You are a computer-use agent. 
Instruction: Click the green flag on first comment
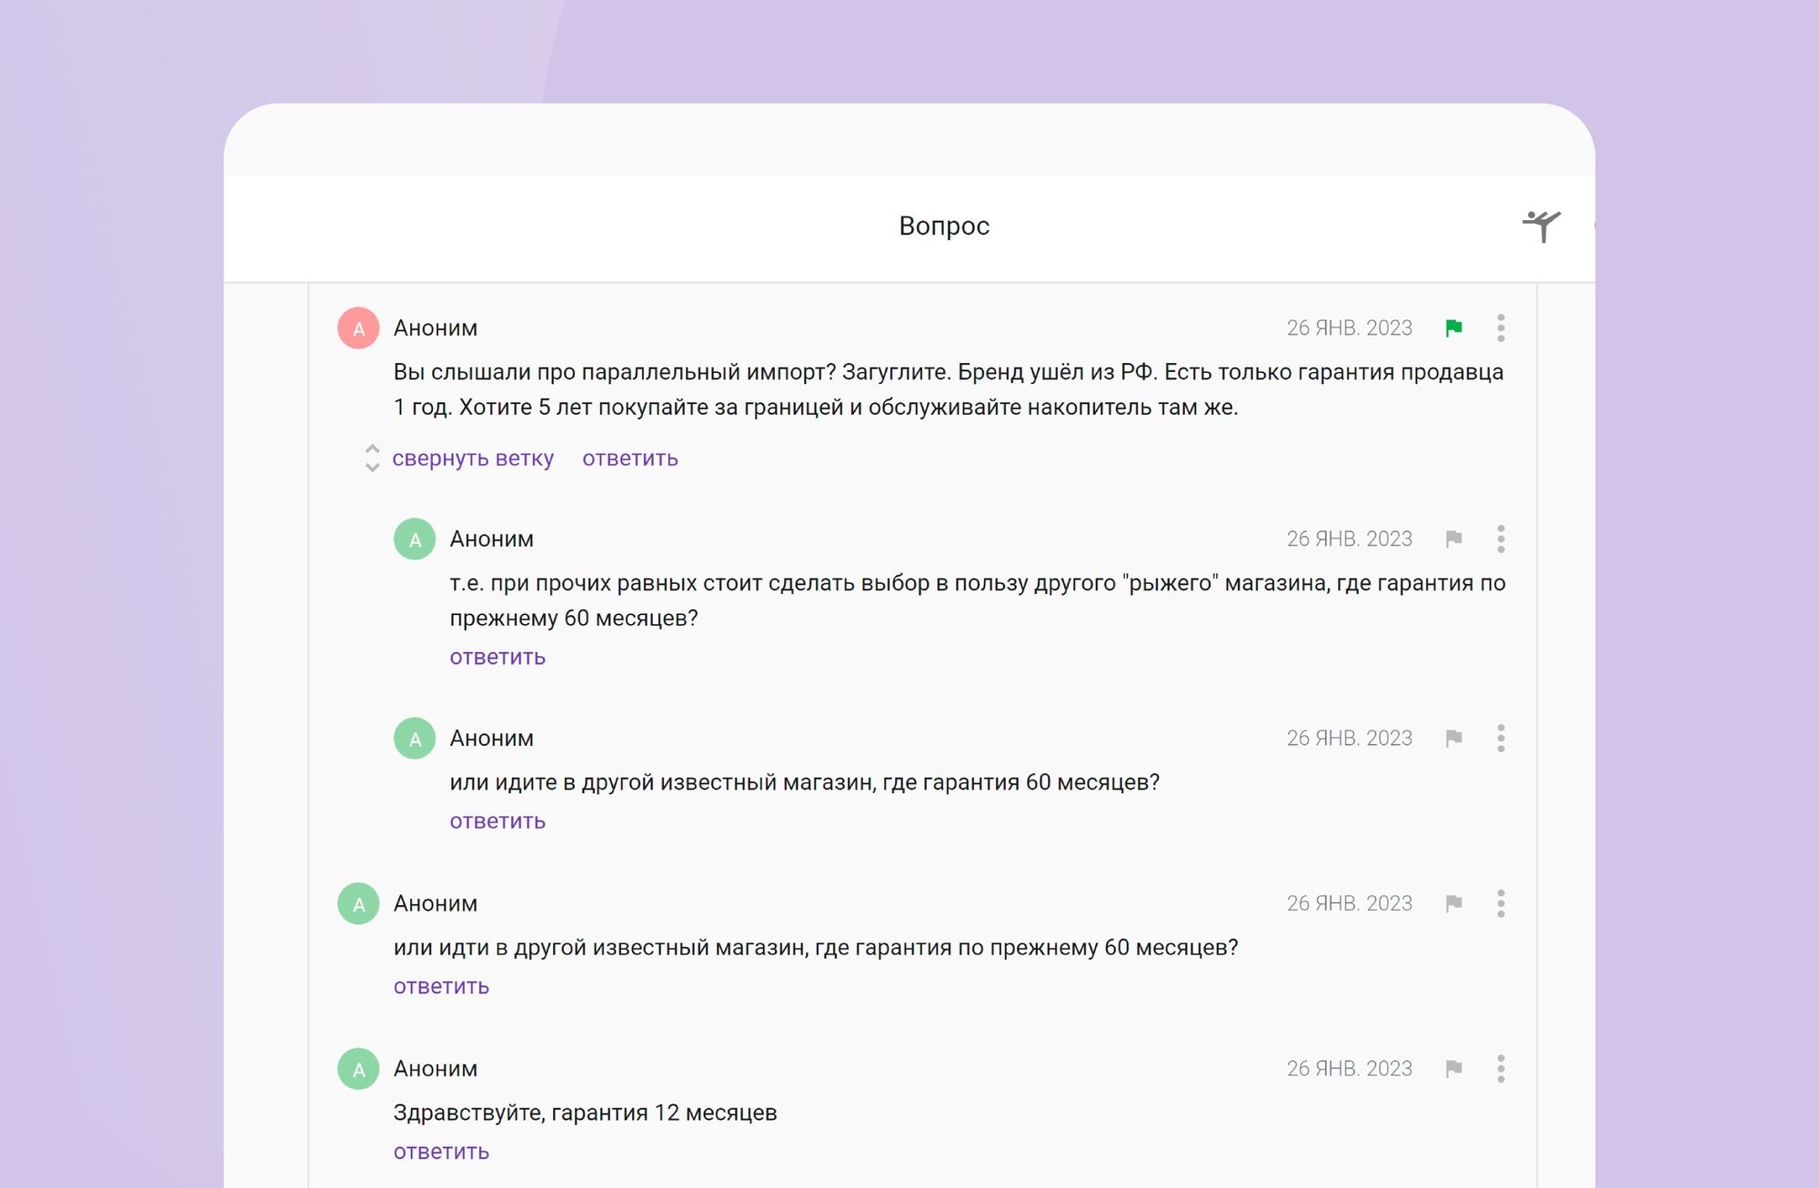coord(1453,328)
